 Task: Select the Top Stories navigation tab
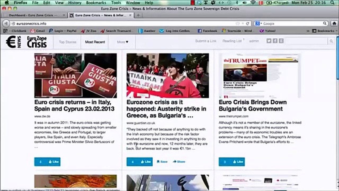tap(68, 42)
